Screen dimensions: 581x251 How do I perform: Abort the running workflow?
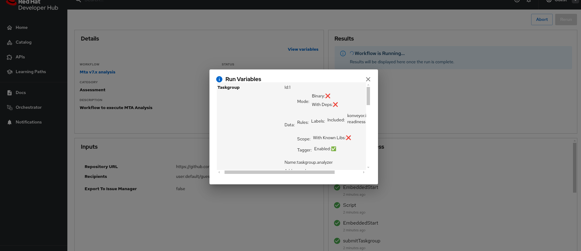542,20
